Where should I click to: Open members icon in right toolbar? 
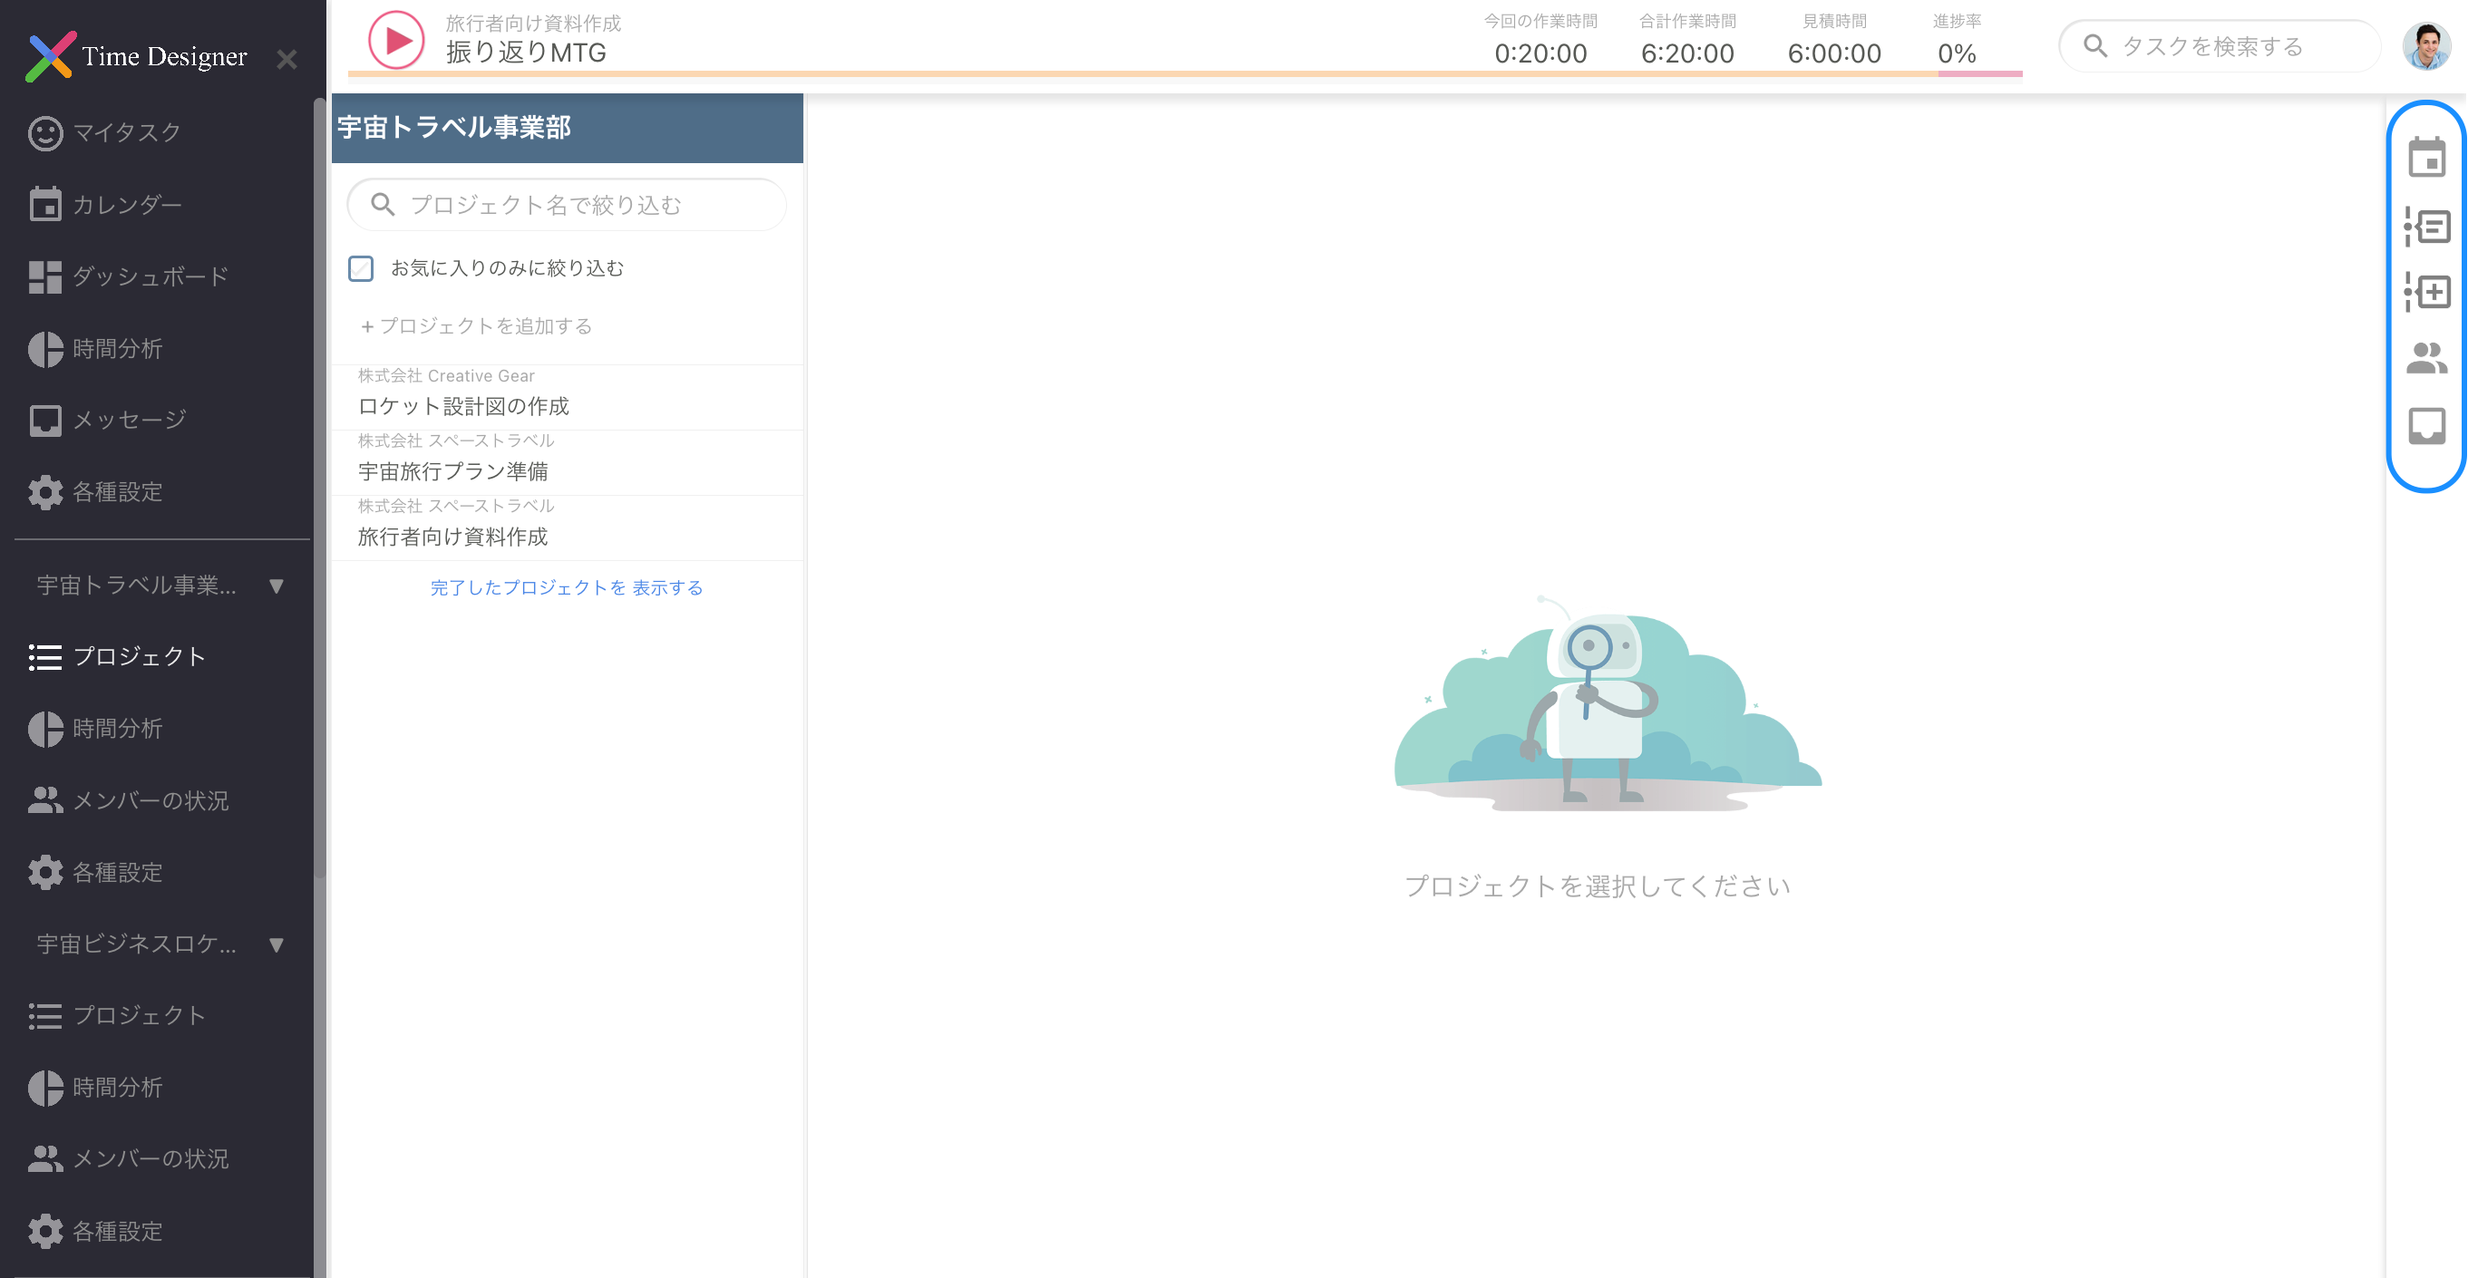(2426, 358)
